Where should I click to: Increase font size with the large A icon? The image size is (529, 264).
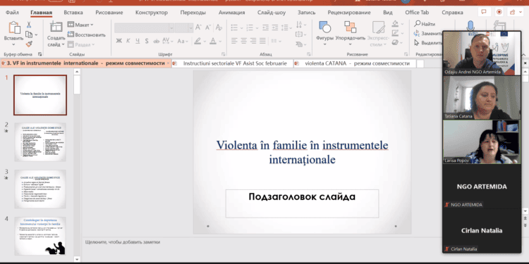pyautogui.click(x=198, y=27)
